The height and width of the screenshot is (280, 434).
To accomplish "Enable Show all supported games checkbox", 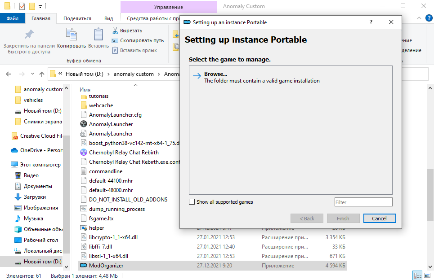I will [192, 202].
